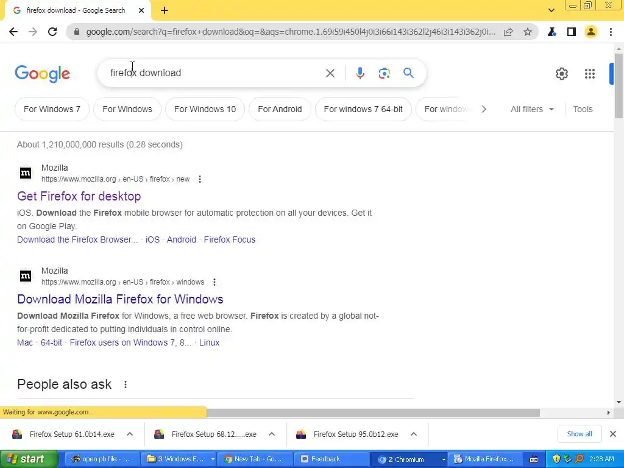Screen dimensions: 624x468
Task: Open the Tools search option
Action: coord(583,109)
